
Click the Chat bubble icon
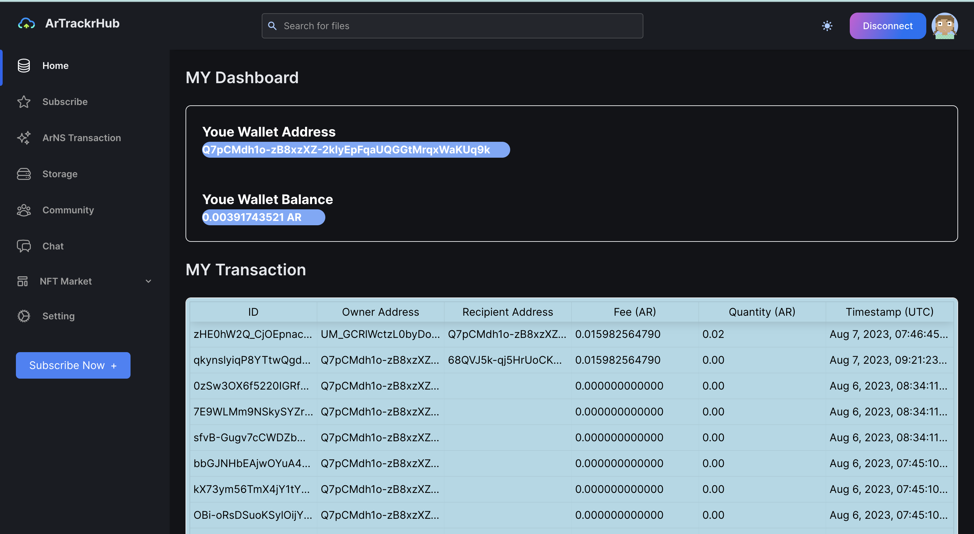coord(24,246)
